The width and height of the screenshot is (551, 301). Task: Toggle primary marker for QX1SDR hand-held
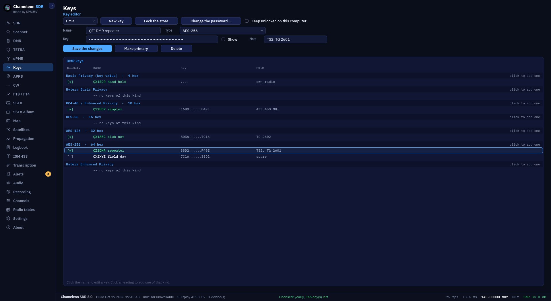pyautogui.click(x=70, y=82)
